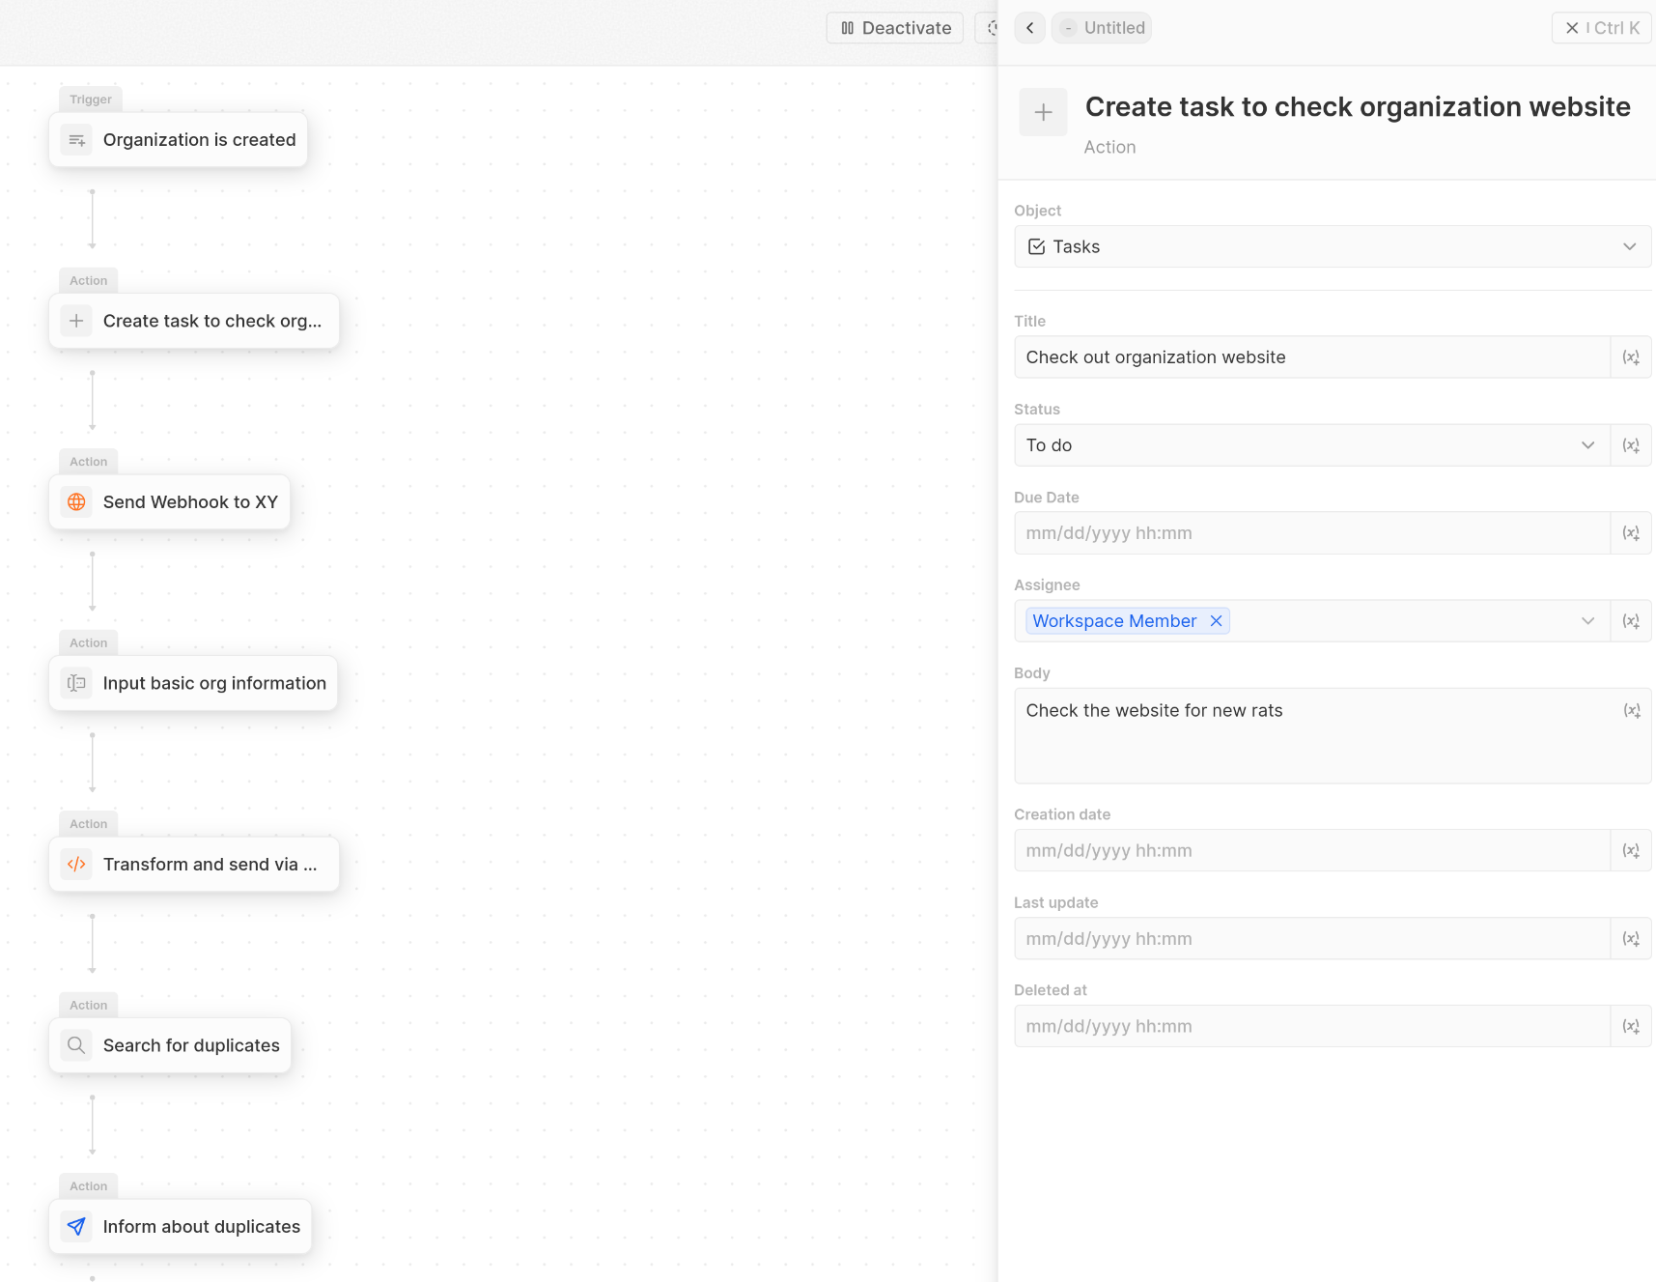The image size is (1656, 1282).
Task: Expand the Assignee dropdown
Action: [1588, 620]
